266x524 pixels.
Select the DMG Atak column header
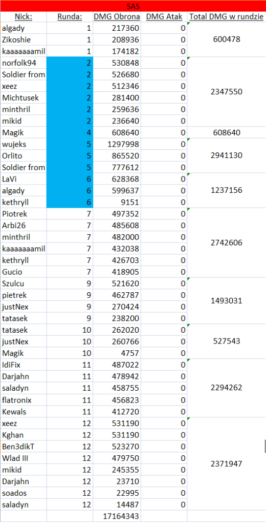pyautogui.click(x=164, y=17)
